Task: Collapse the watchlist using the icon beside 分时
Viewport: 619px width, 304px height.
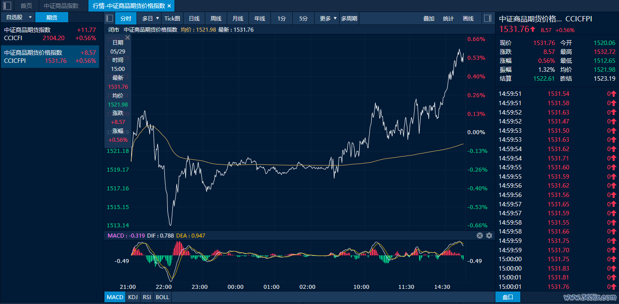Action: pos(109,18)
